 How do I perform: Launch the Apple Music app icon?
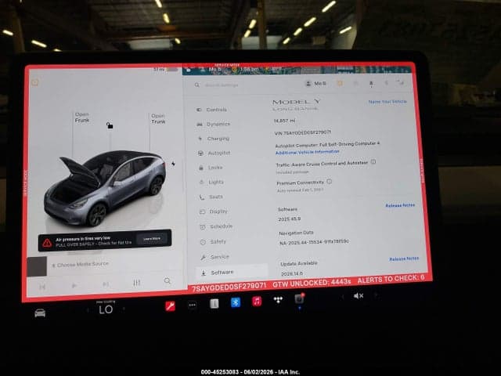[x=257, y=301]
